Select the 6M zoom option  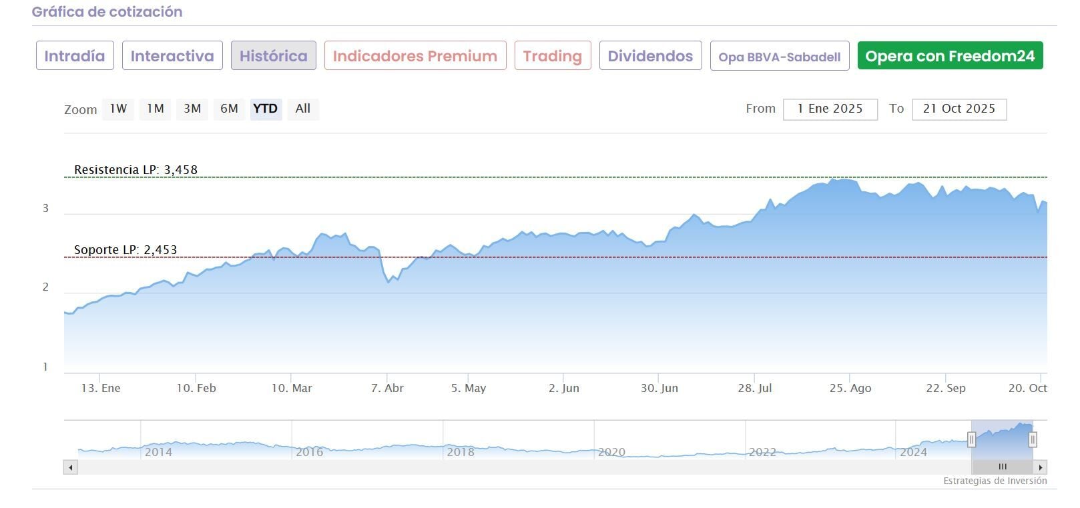(229, 109)
